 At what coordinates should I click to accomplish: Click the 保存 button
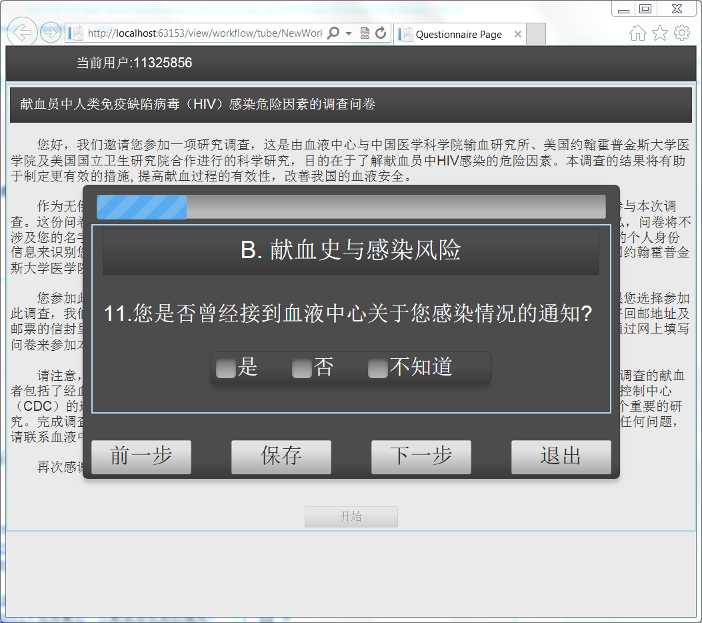(x=281, y=457)
